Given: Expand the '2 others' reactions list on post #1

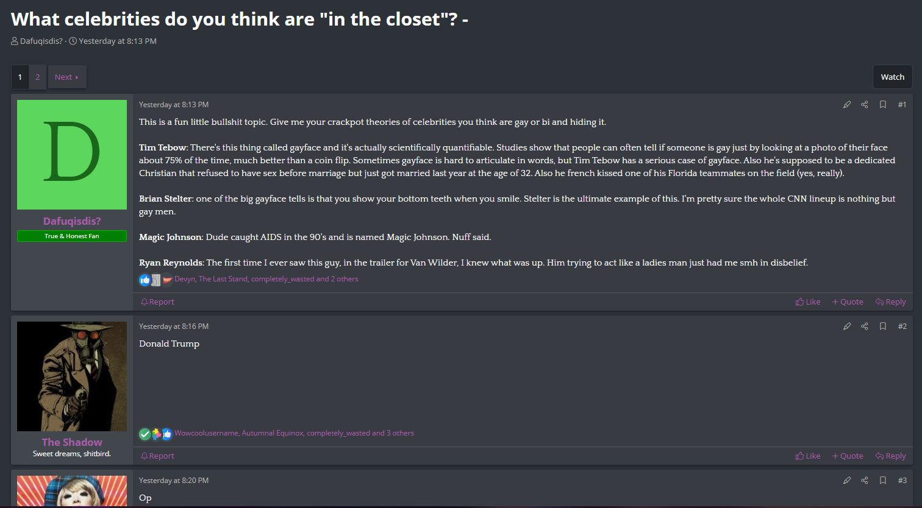Looking at the screenshot, I should pos(344,279).
